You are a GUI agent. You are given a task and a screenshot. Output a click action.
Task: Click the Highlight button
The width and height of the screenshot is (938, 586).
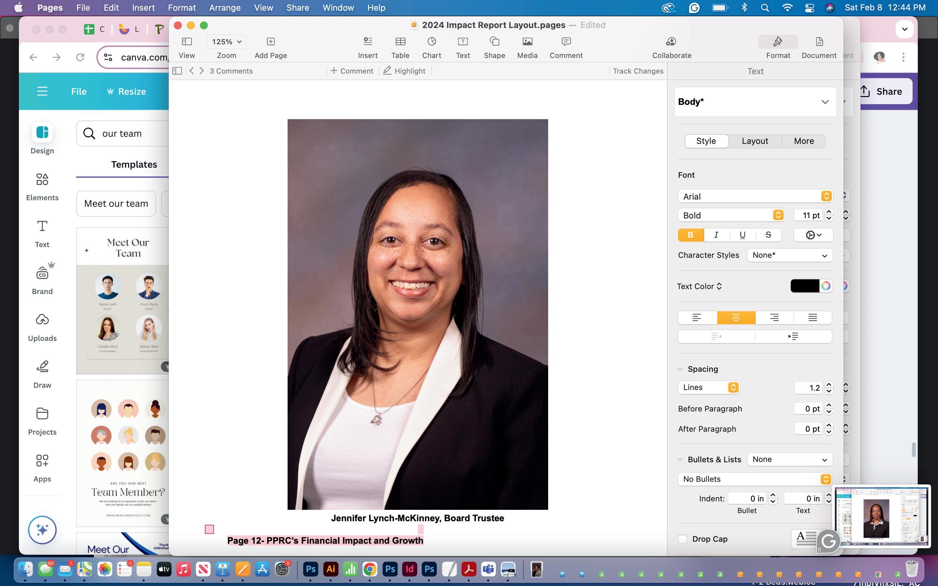404,71
